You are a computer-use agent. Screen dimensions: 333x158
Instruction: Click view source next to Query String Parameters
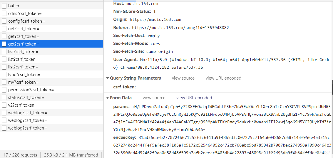tap(183, 78)
